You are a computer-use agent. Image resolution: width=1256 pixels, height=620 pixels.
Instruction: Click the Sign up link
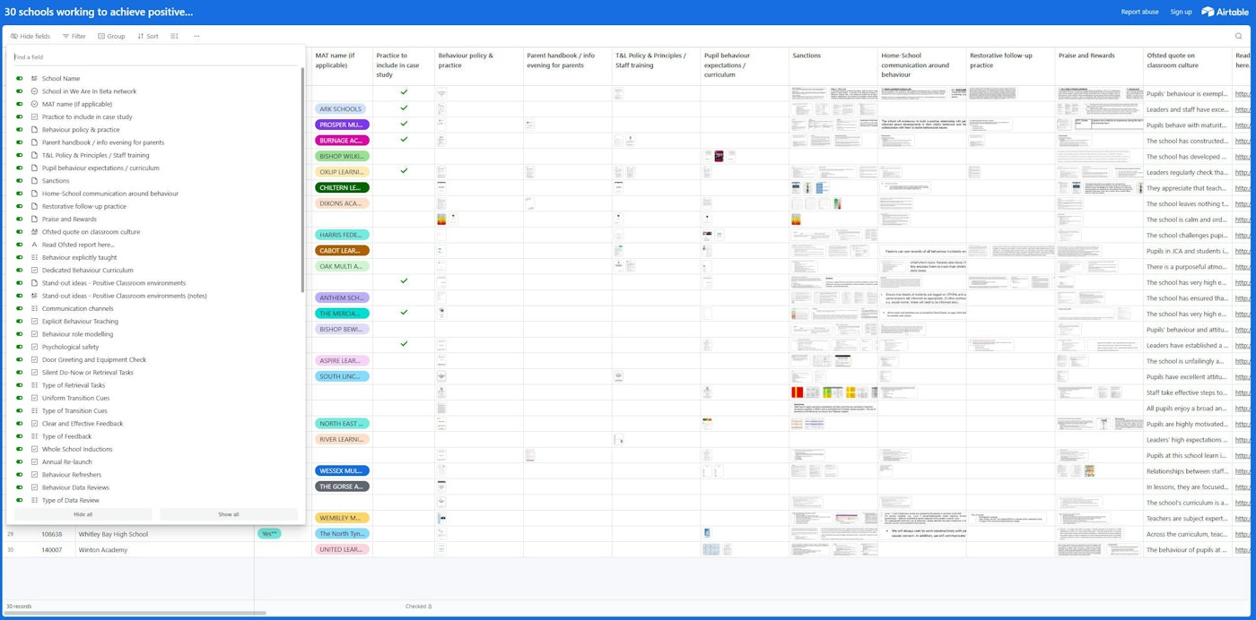pyautogui.click(x=1181, y=12)
